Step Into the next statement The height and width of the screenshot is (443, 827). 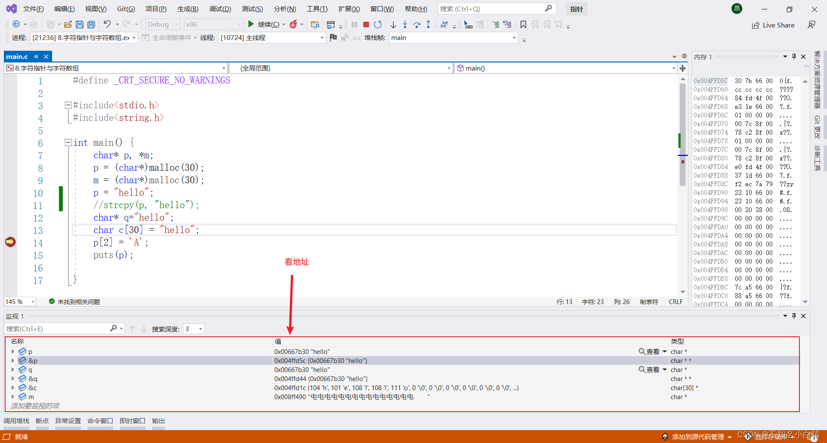(x=405, y=25)
